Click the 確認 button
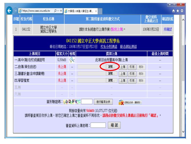The image size is (191, 144). pyautogui.click(x=114, y=125)
